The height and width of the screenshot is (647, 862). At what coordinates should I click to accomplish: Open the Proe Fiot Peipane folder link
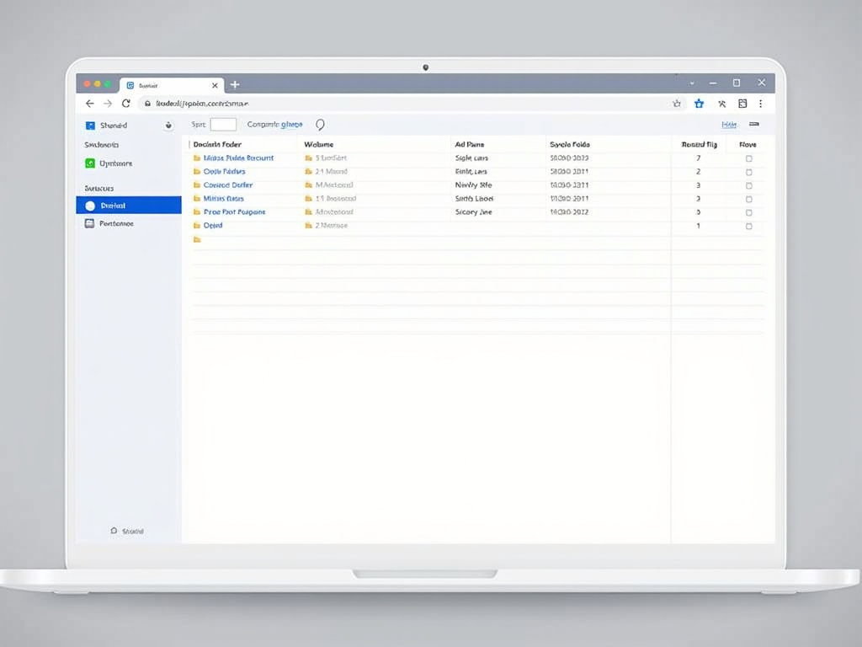pyautogui.click(x=234, y=211)
